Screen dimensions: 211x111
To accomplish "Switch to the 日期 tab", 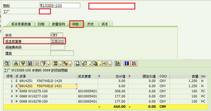I will (41, 24).
